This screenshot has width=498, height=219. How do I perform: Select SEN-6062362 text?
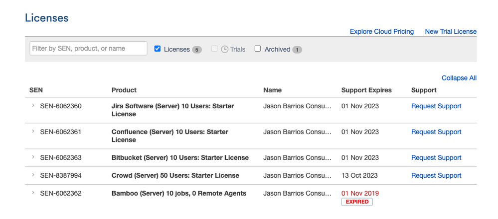(61, 193)
